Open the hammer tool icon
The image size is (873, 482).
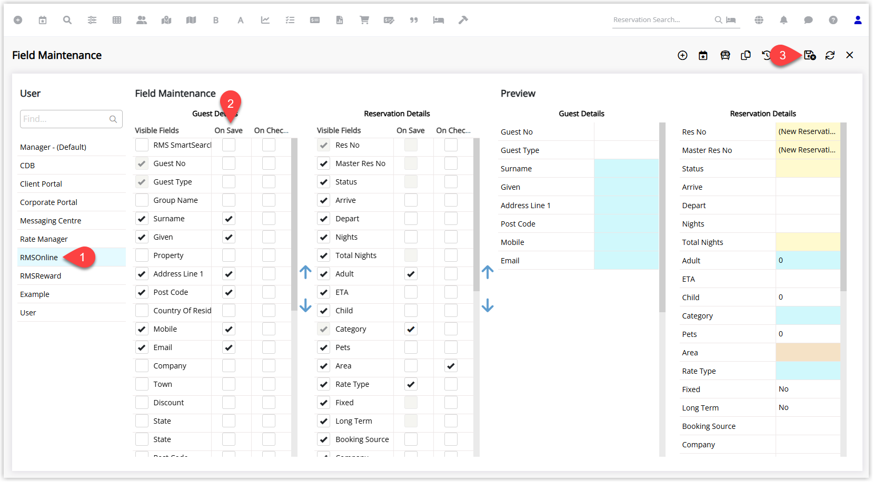coord(463,20)
